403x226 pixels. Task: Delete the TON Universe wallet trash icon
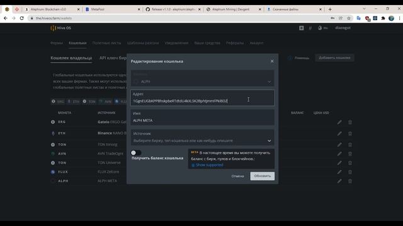tap(350, 163)
